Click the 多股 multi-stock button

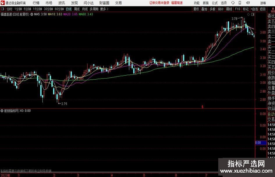[212, 9]
